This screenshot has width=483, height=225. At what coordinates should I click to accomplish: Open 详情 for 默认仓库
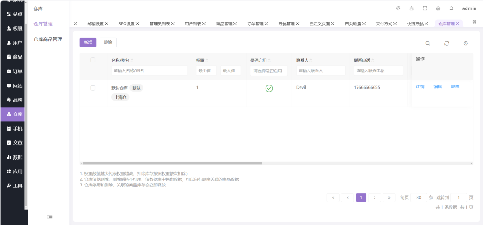coord(420,86)
